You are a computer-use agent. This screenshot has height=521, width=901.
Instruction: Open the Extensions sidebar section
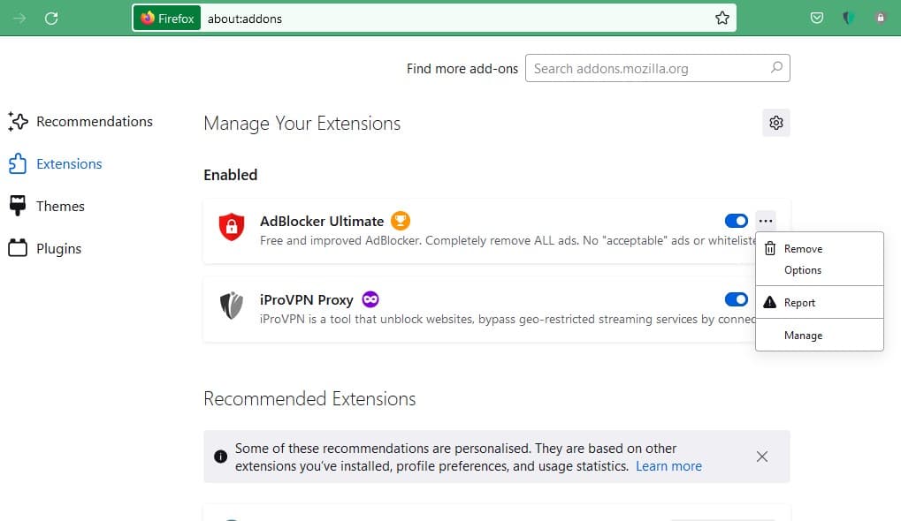point(56,164)
